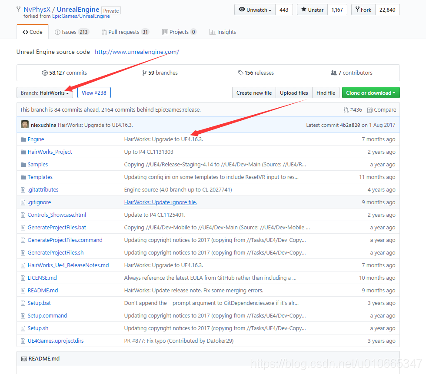The width and height of the screenshot is (426, 374).
Task: Open the Projects tab
Action: pyautogui.click(x=179, y=32)
